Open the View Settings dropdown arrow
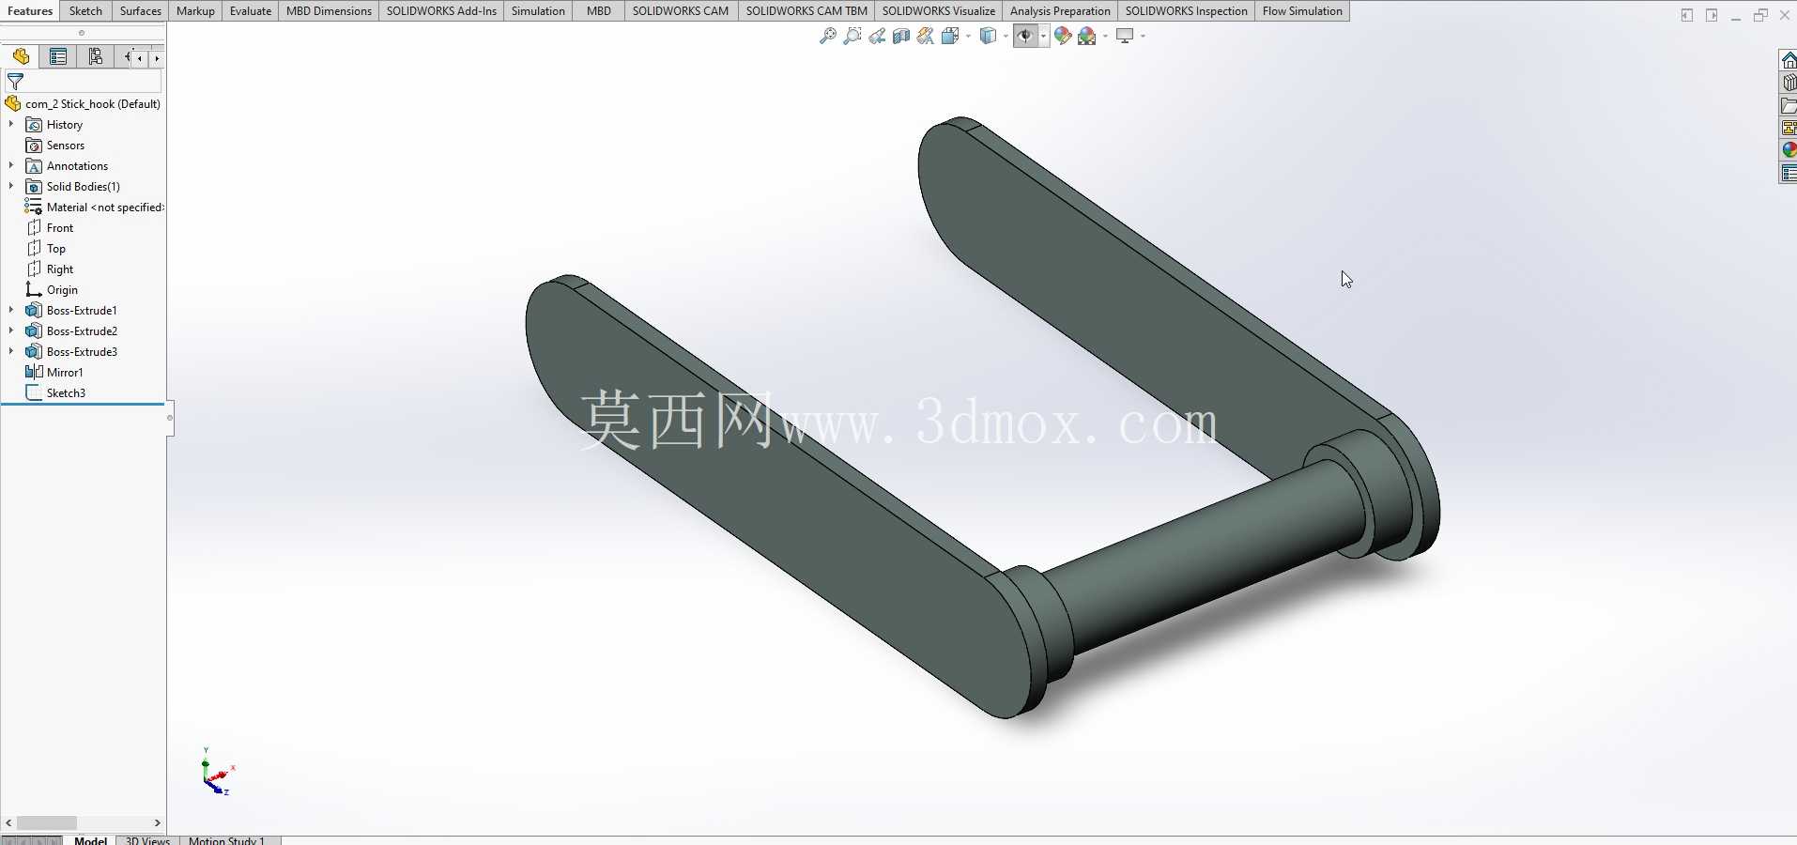Screen dimensions: 1797x845 [1143, 36]
